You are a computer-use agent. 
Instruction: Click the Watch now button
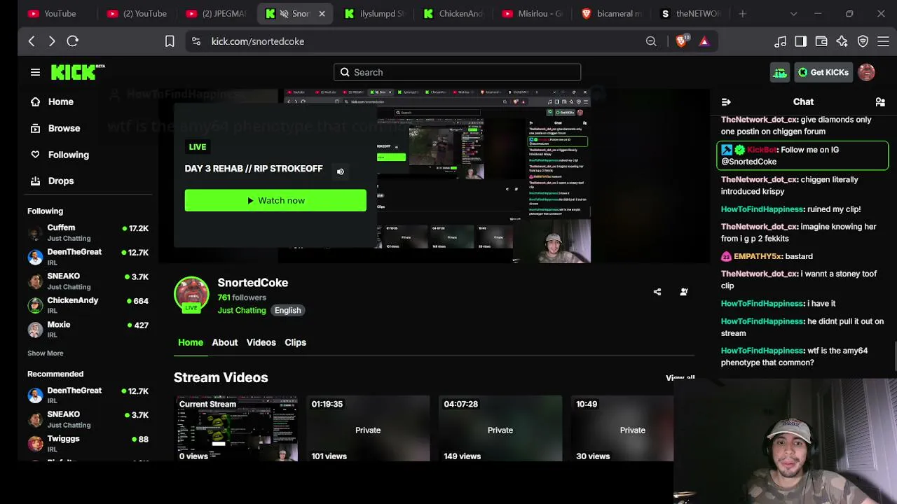click(x=275, y=200)
